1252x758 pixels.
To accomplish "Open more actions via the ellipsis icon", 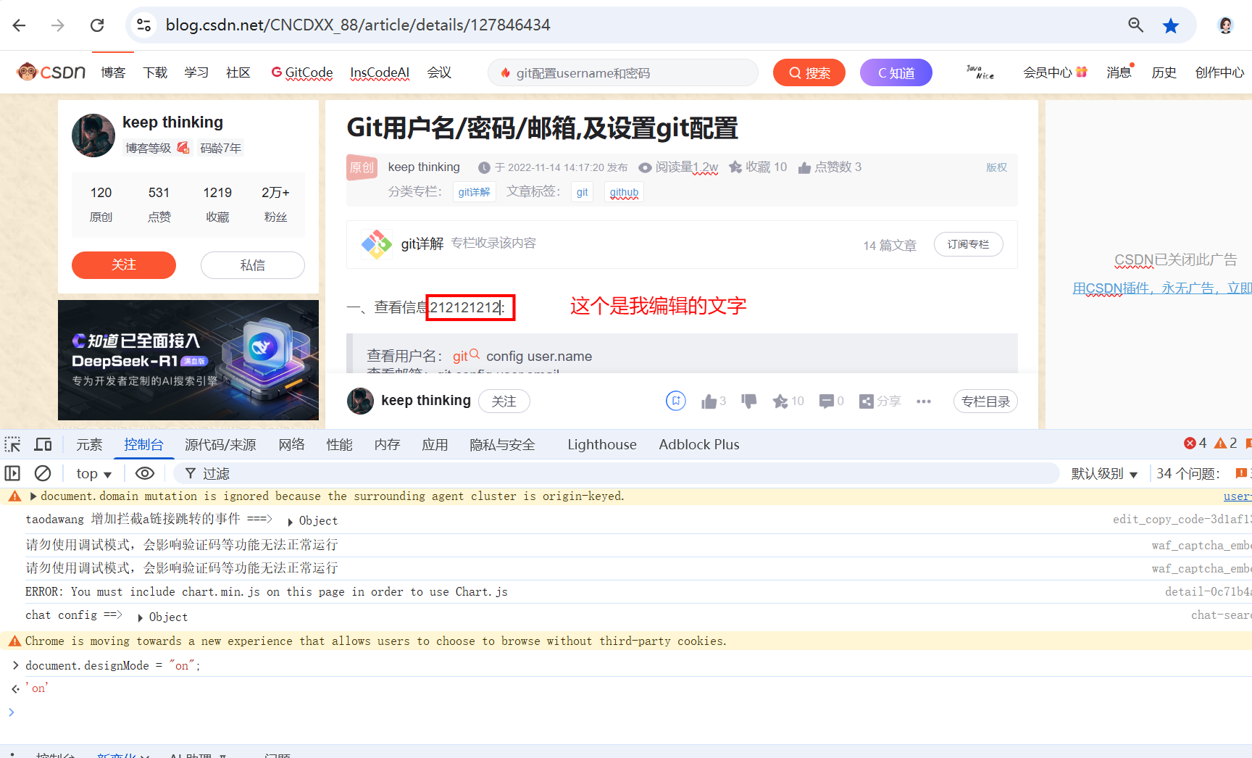I will 923,401.
